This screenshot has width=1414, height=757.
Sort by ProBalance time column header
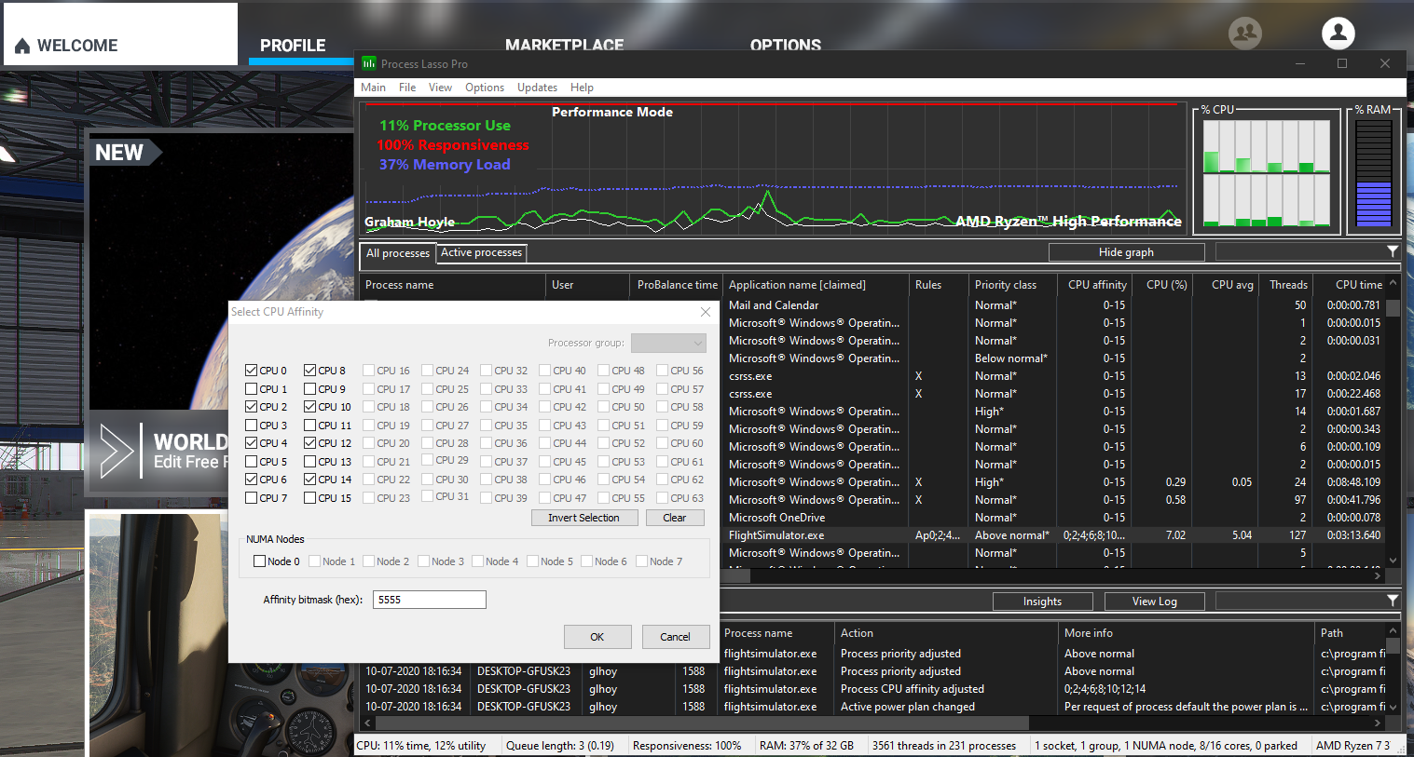[677, 285]
